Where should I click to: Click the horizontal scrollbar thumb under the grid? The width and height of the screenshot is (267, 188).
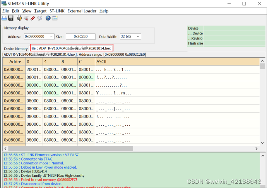pos(70,149)
